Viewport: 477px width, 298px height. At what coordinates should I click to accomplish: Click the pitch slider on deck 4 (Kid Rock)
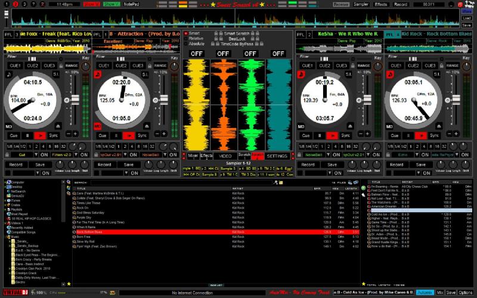456,100
